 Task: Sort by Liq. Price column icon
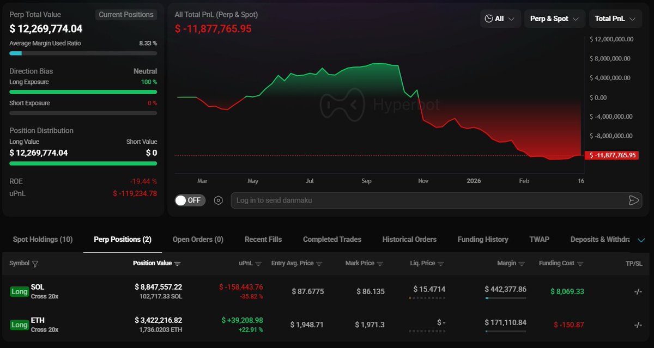click(441, 264)
